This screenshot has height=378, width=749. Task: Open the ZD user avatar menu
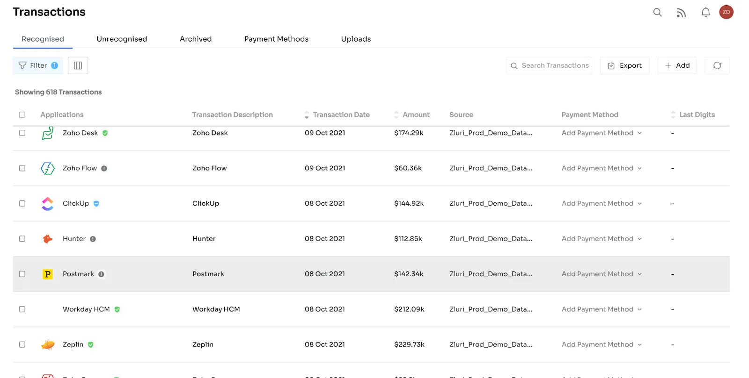(726, 12)
